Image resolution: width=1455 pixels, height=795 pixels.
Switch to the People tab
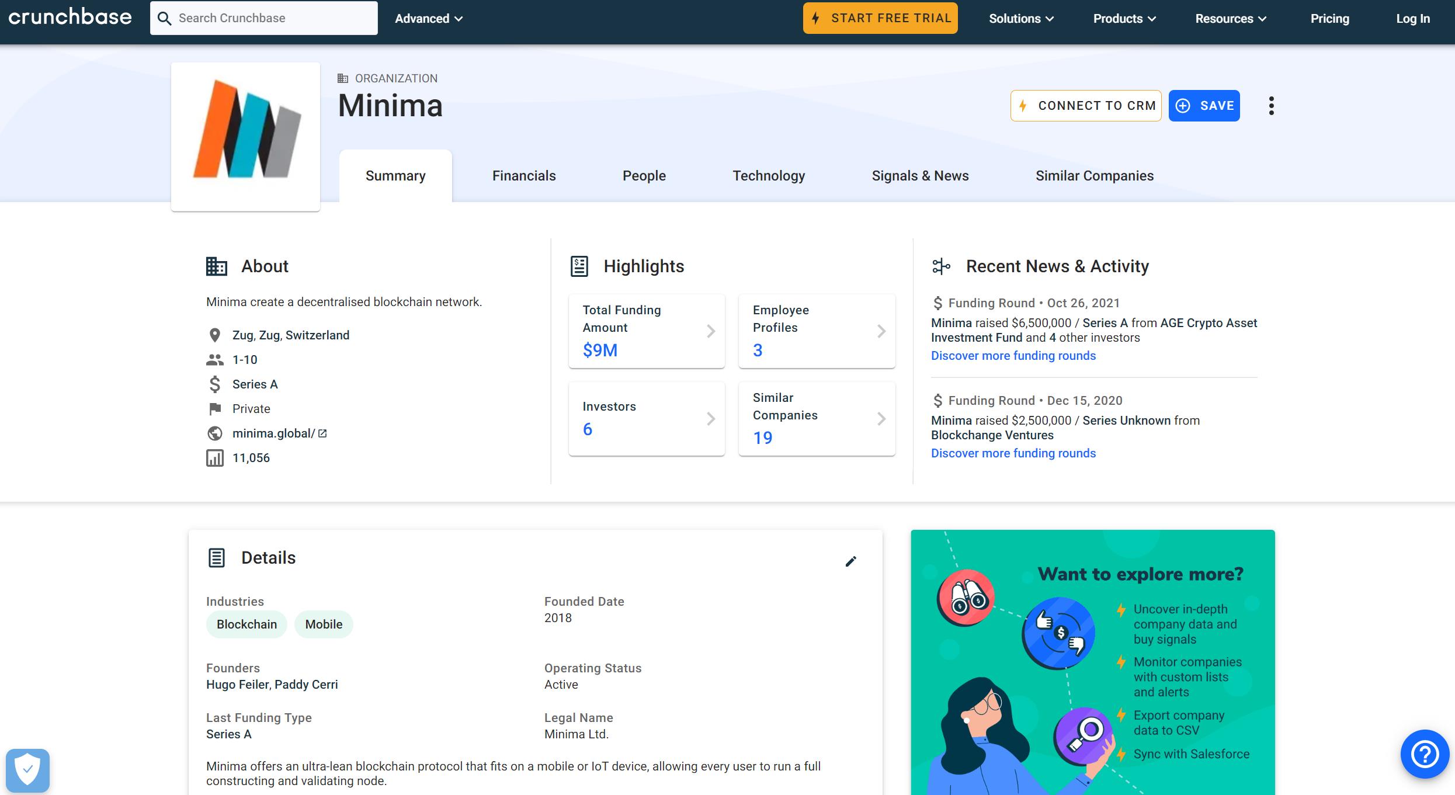(x=644, y=176)
